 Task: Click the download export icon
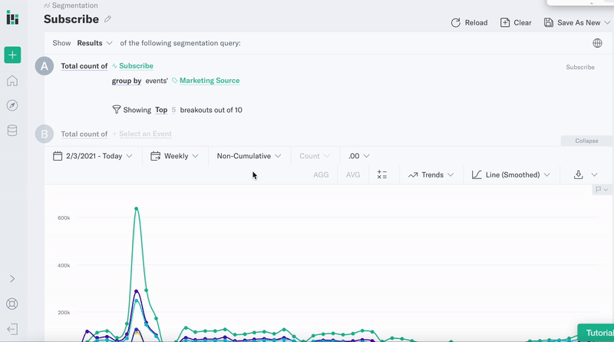(579, 175)
